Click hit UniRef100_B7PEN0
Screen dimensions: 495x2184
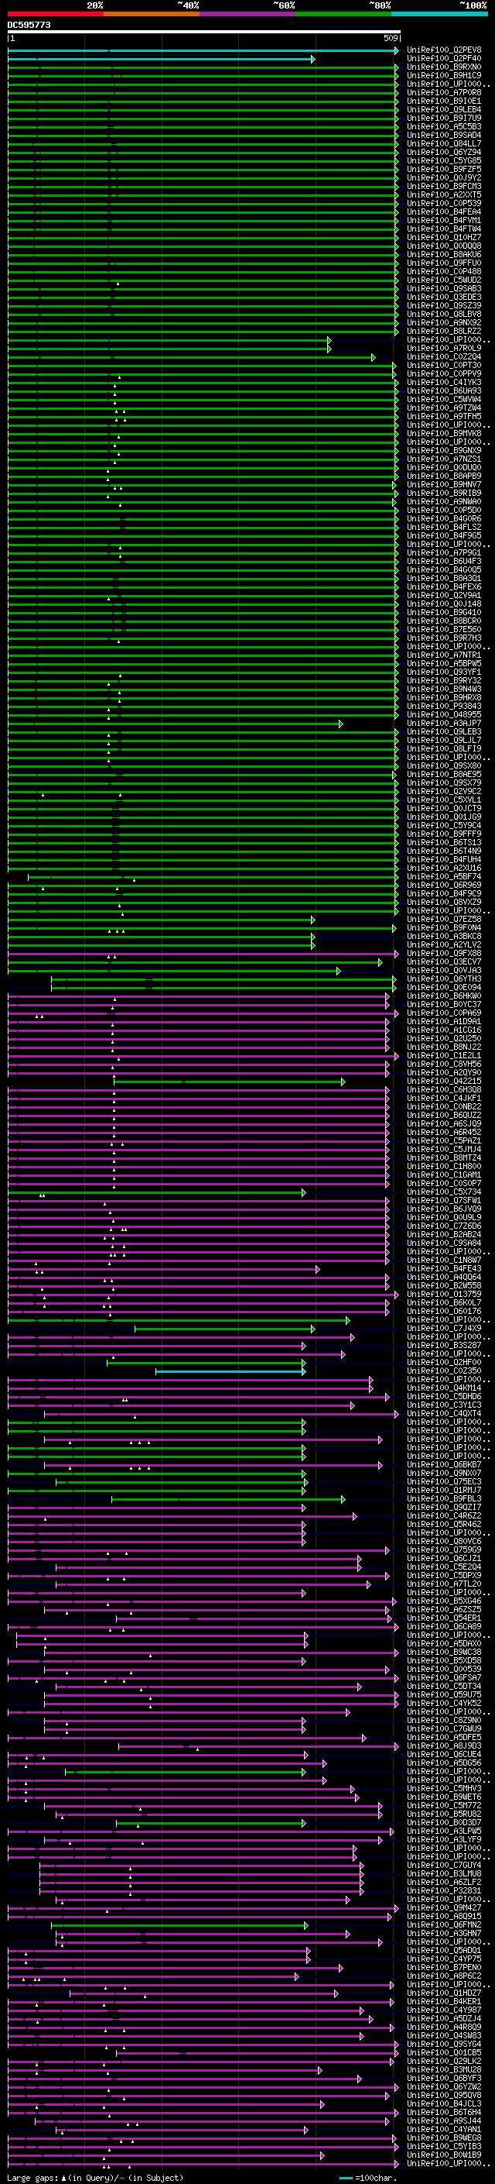(444, 1969)
